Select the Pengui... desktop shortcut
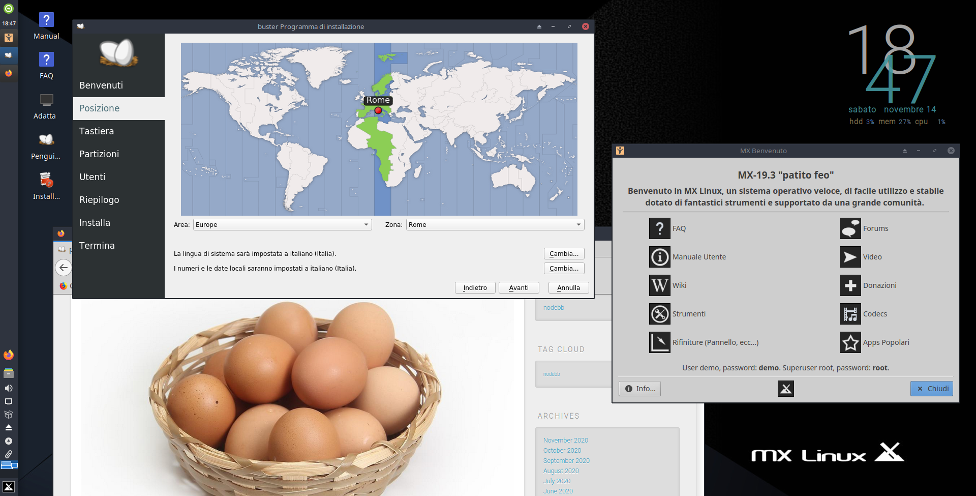 point(46,147)
